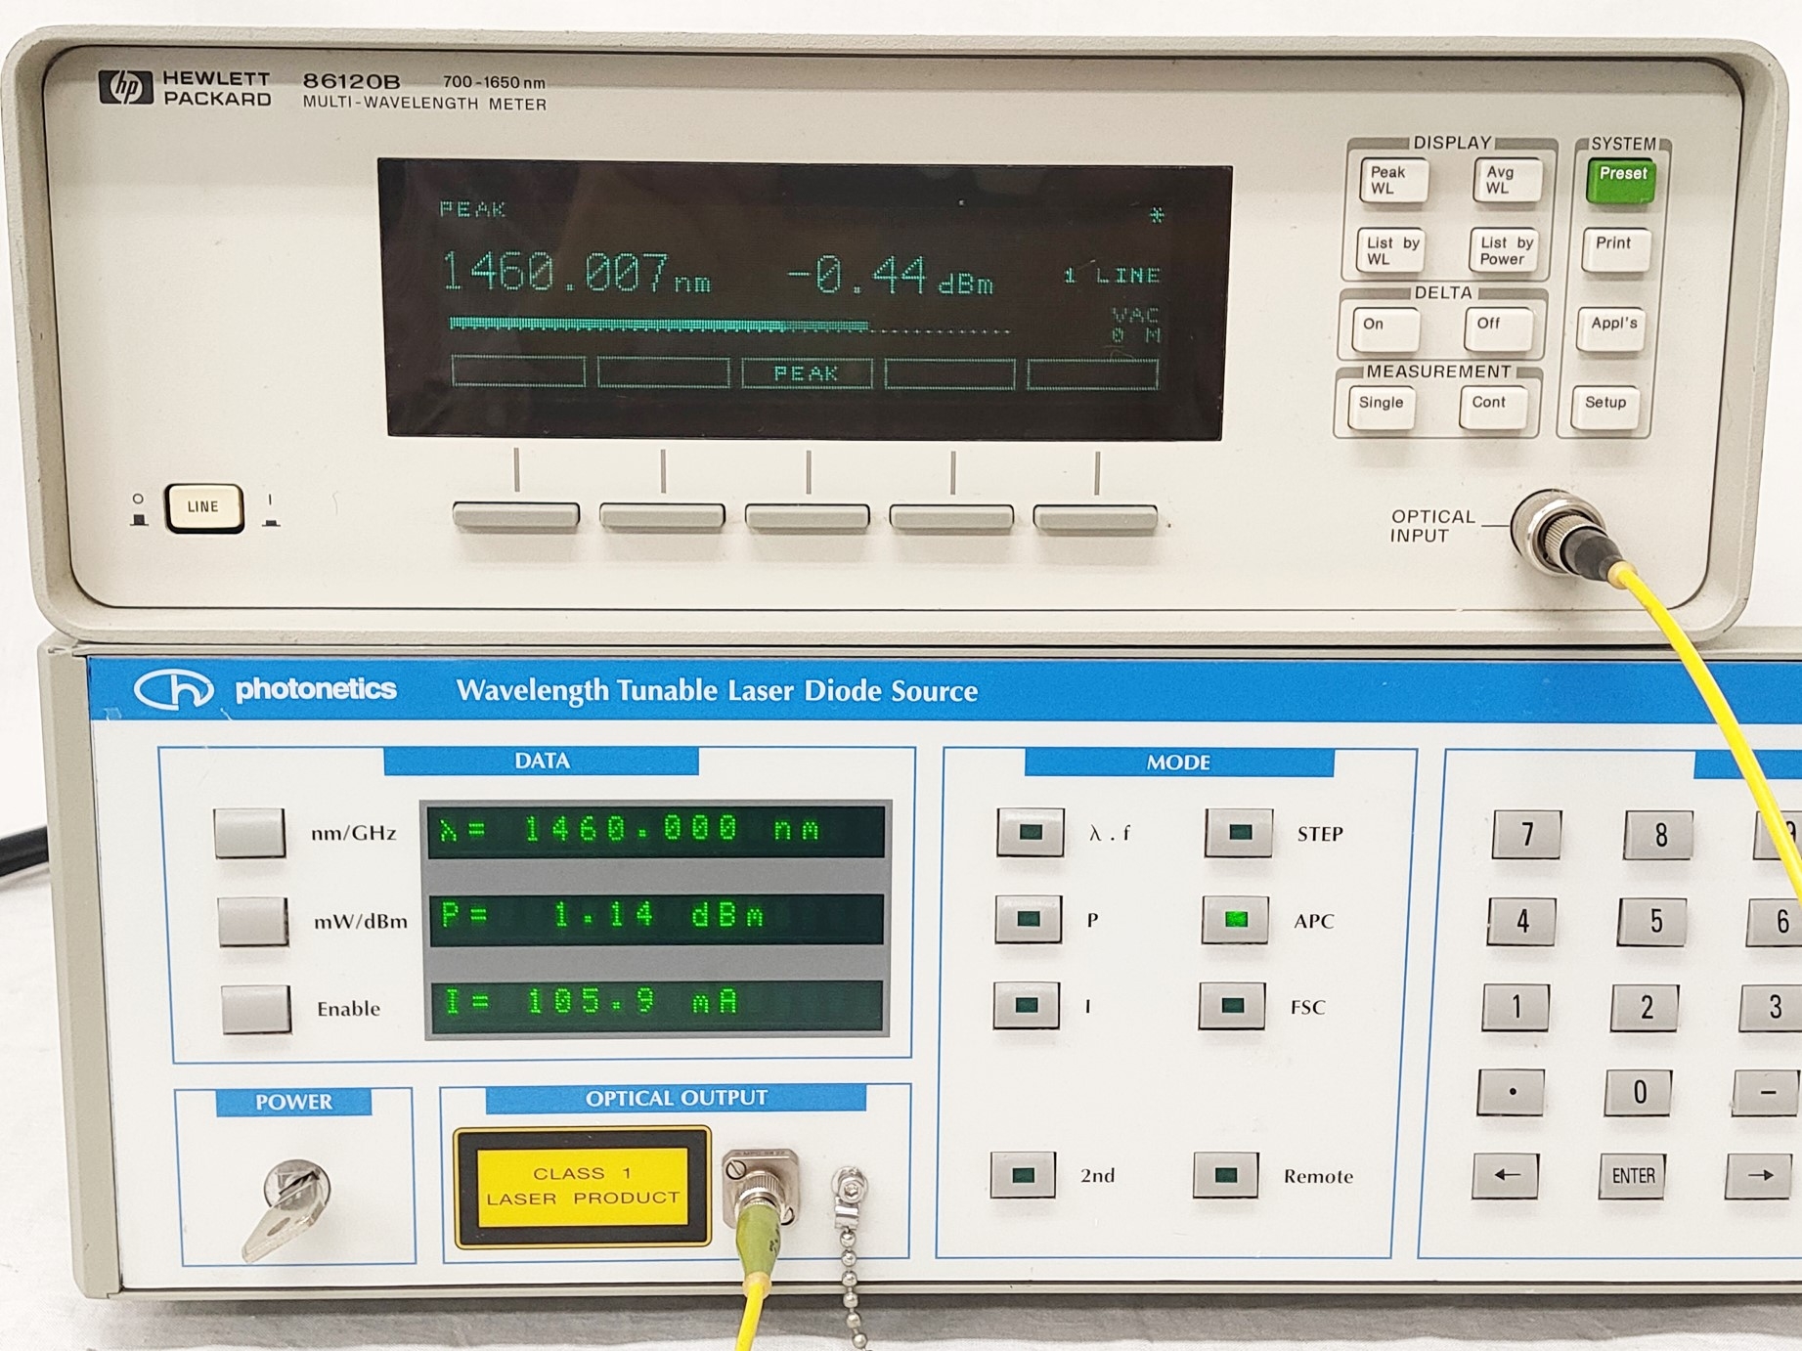Tap keypad digit 7
Image resolution: width=1802 pixels, height=1351 pixels.
point(1526,835)
